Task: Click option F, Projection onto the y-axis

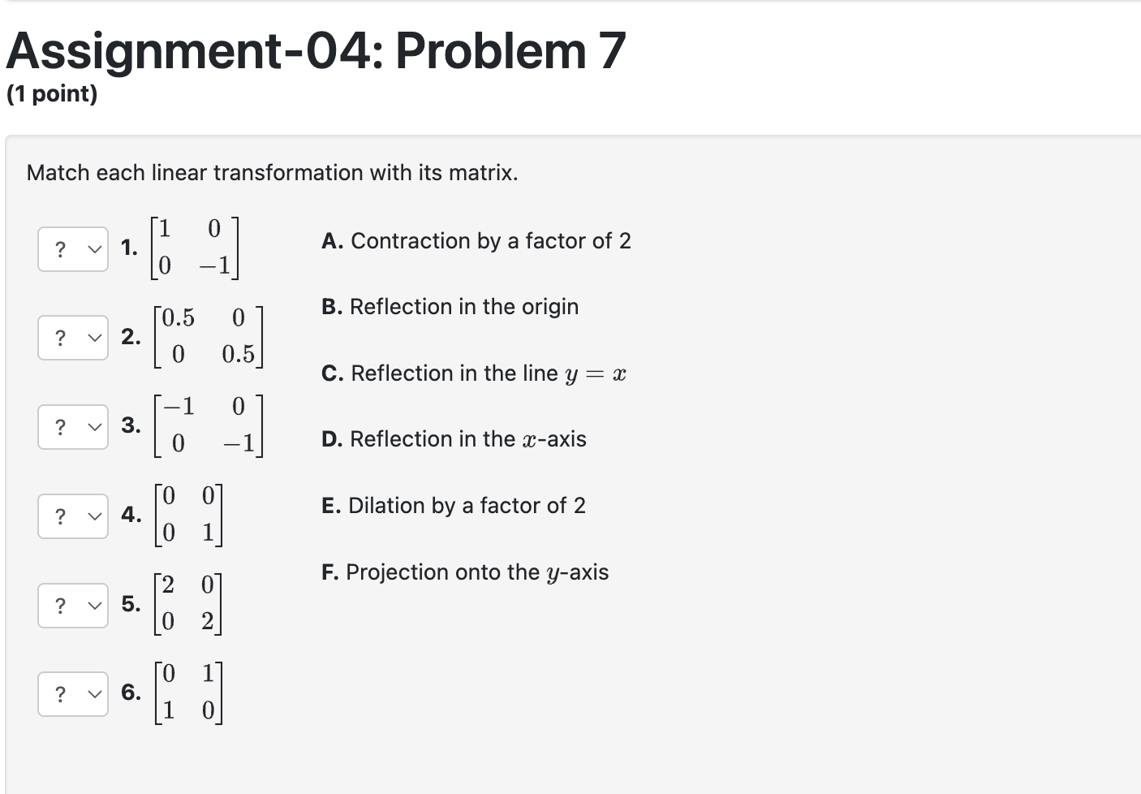Action: click(465, 572)
